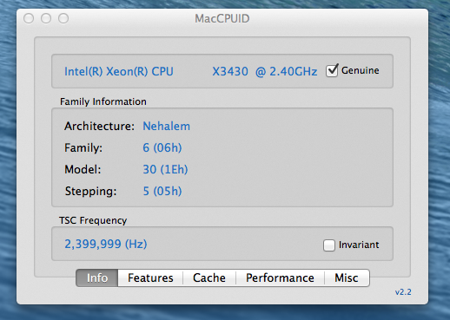The height and width of the screenshot is (320, 450).
Task: Toggle the Genuine checkbox
Action: pos(332,71)
